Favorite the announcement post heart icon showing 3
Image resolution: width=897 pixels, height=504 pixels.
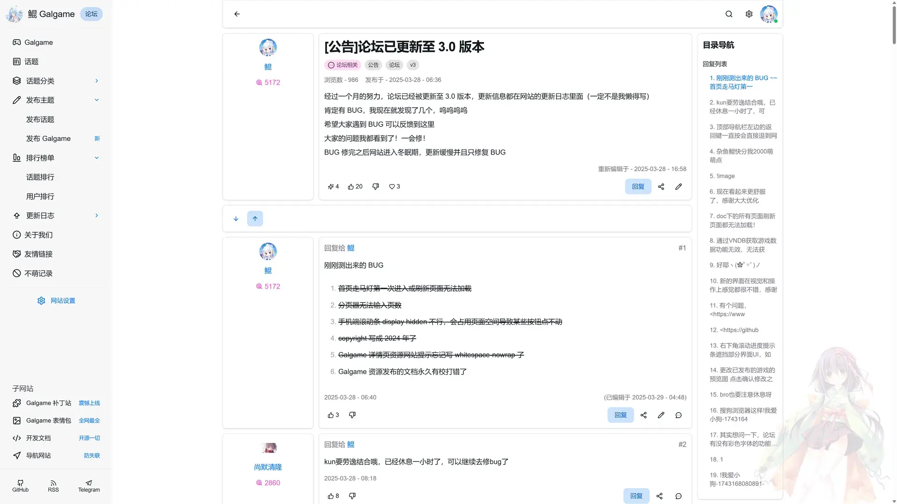[394, 187]
